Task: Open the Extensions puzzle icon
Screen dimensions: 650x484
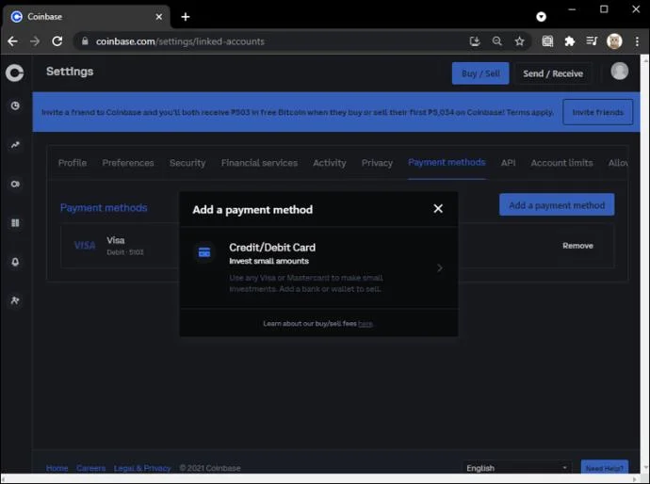Action: 570,41
